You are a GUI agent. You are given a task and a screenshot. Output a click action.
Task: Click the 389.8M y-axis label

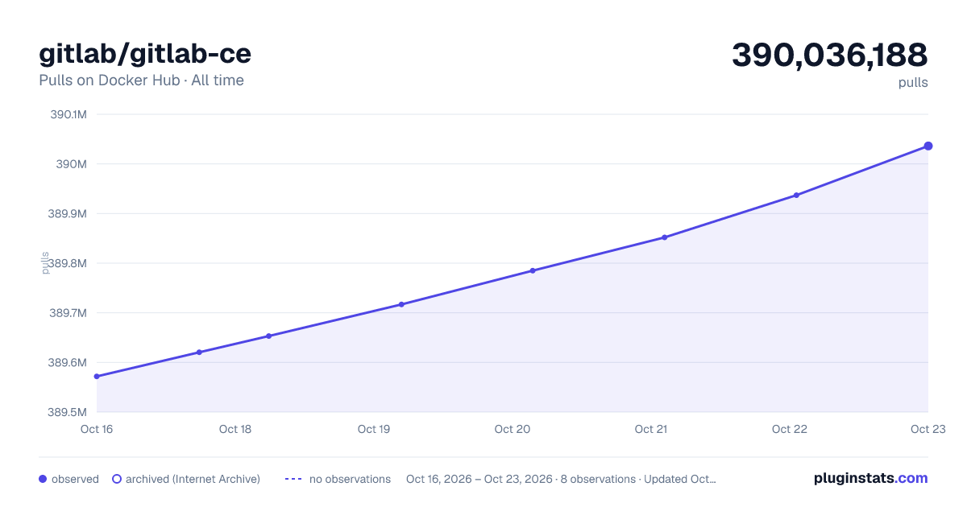[x=68, y=263]
